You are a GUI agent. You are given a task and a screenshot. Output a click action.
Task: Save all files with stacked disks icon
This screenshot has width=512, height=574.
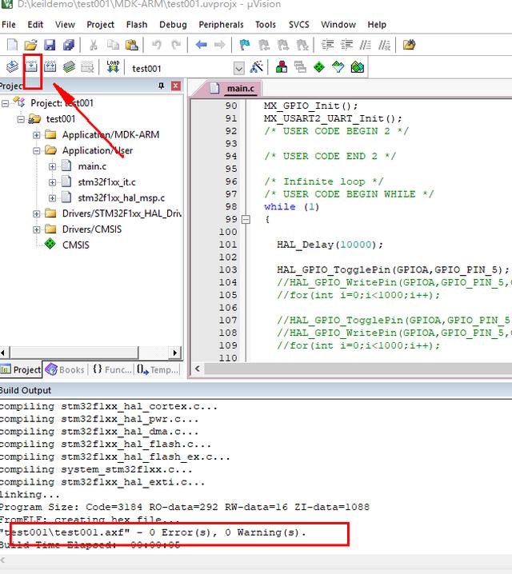pos(69,45)
